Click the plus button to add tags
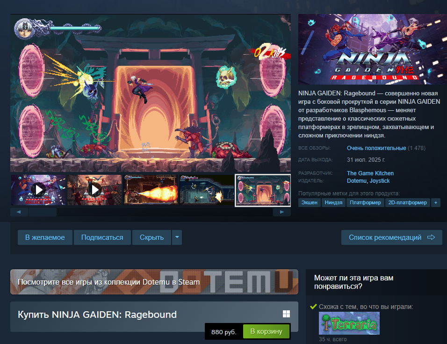The height and width of the screenshot is (344, 447). click(436, 202)
